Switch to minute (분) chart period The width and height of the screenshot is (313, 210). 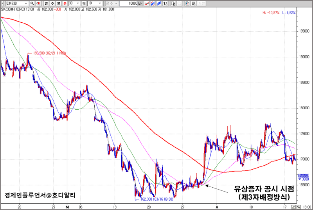65,4
